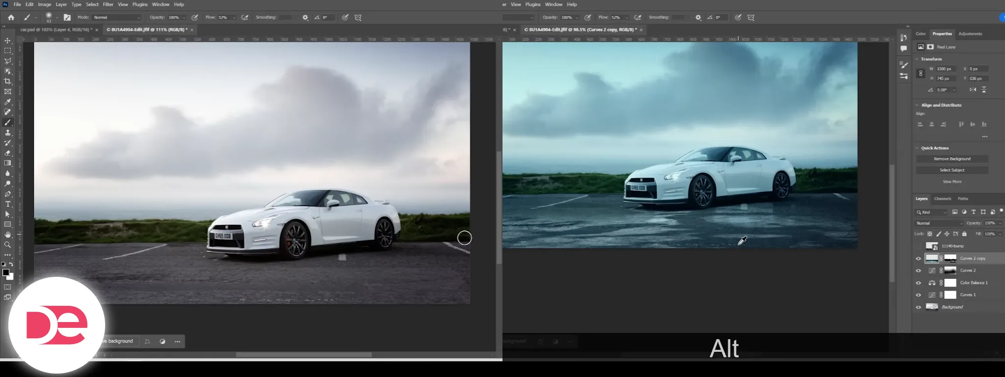
Task: Open the Filter menu
Action: [108, 4]
